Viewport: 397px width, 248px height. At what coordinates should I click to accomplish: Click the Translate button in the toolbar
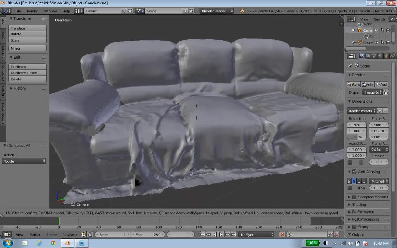pyautogui.click(x=27, y=28)
